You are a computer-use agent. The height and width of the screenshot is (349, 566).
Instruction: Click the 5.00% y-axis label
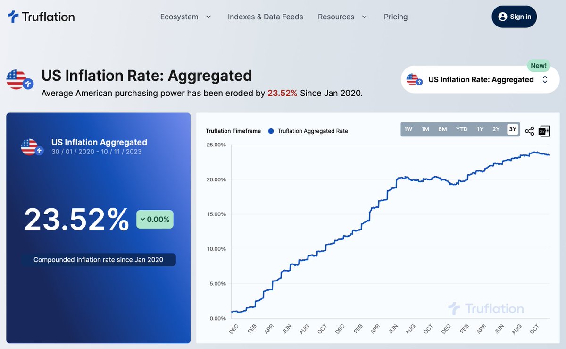point(217,284)
